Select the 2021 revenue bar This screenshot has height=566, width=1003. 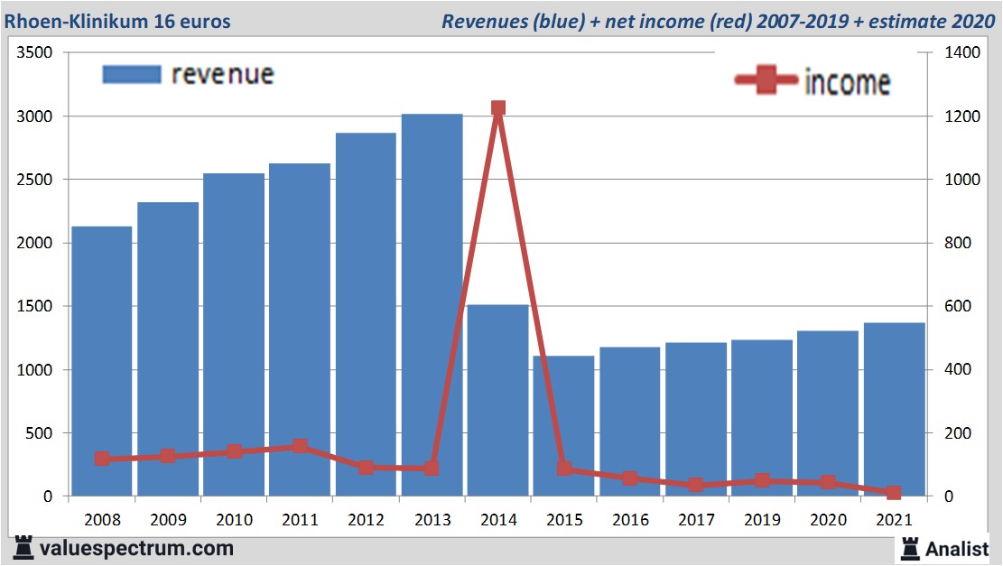pos(895,409)
